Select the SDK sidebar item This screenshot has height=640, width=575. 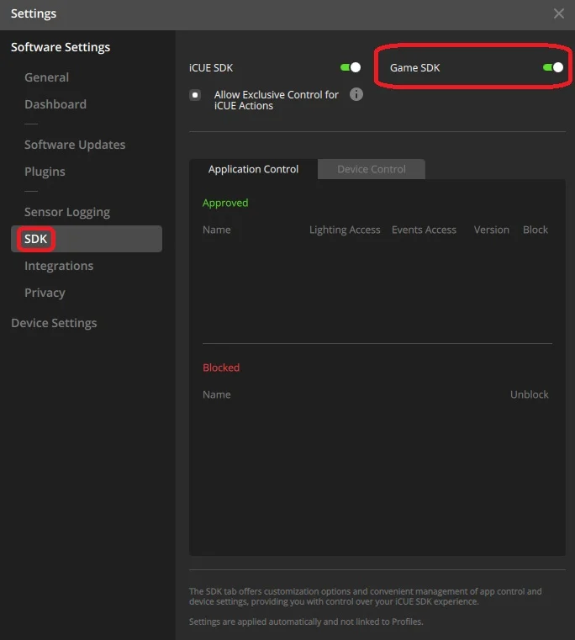[87, 239]
